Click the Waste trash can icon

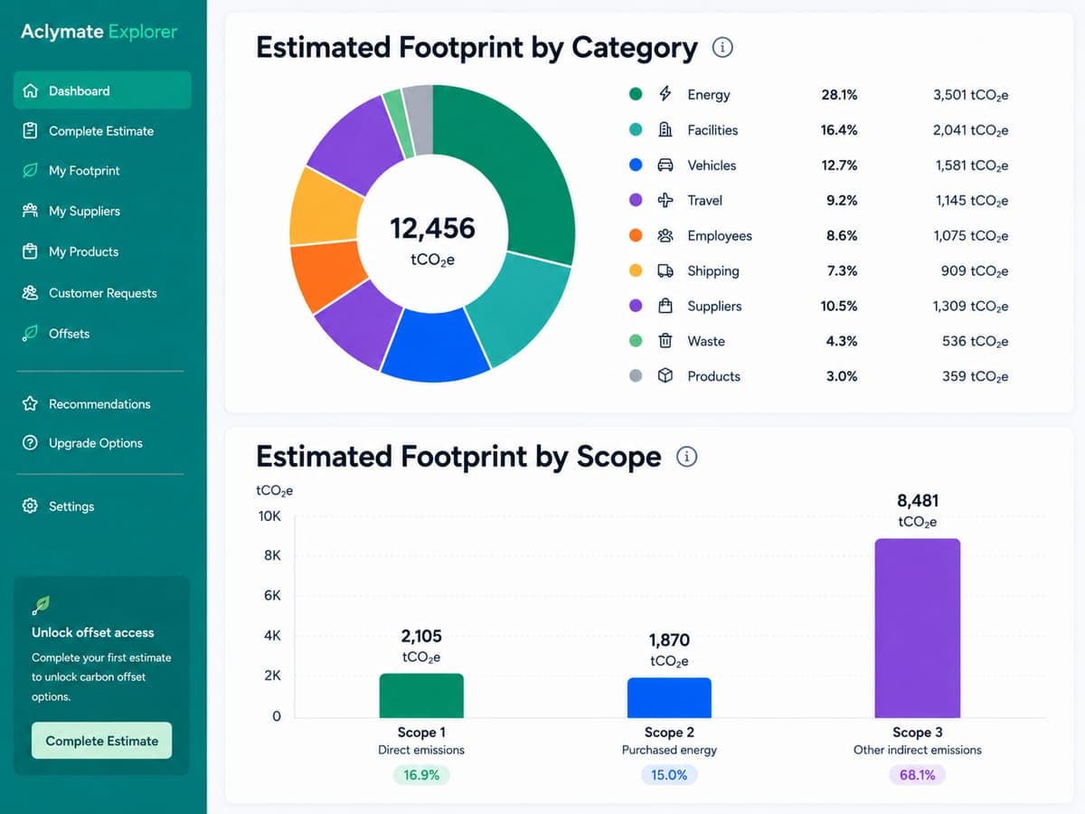[665, 341]
